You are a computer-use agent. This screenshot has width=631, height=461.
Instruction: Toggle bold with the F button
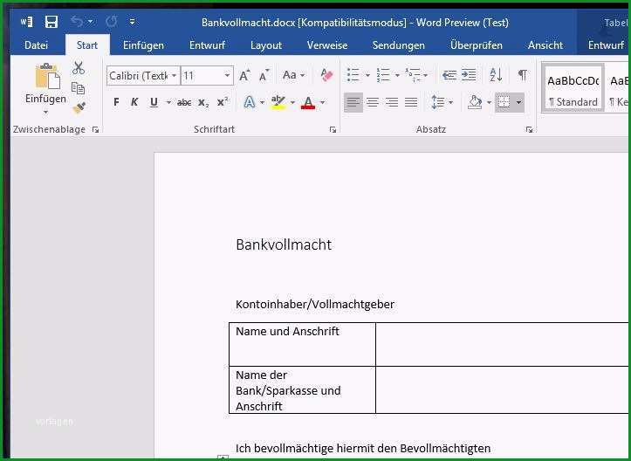pyautogui.click(x=116, y=102)
